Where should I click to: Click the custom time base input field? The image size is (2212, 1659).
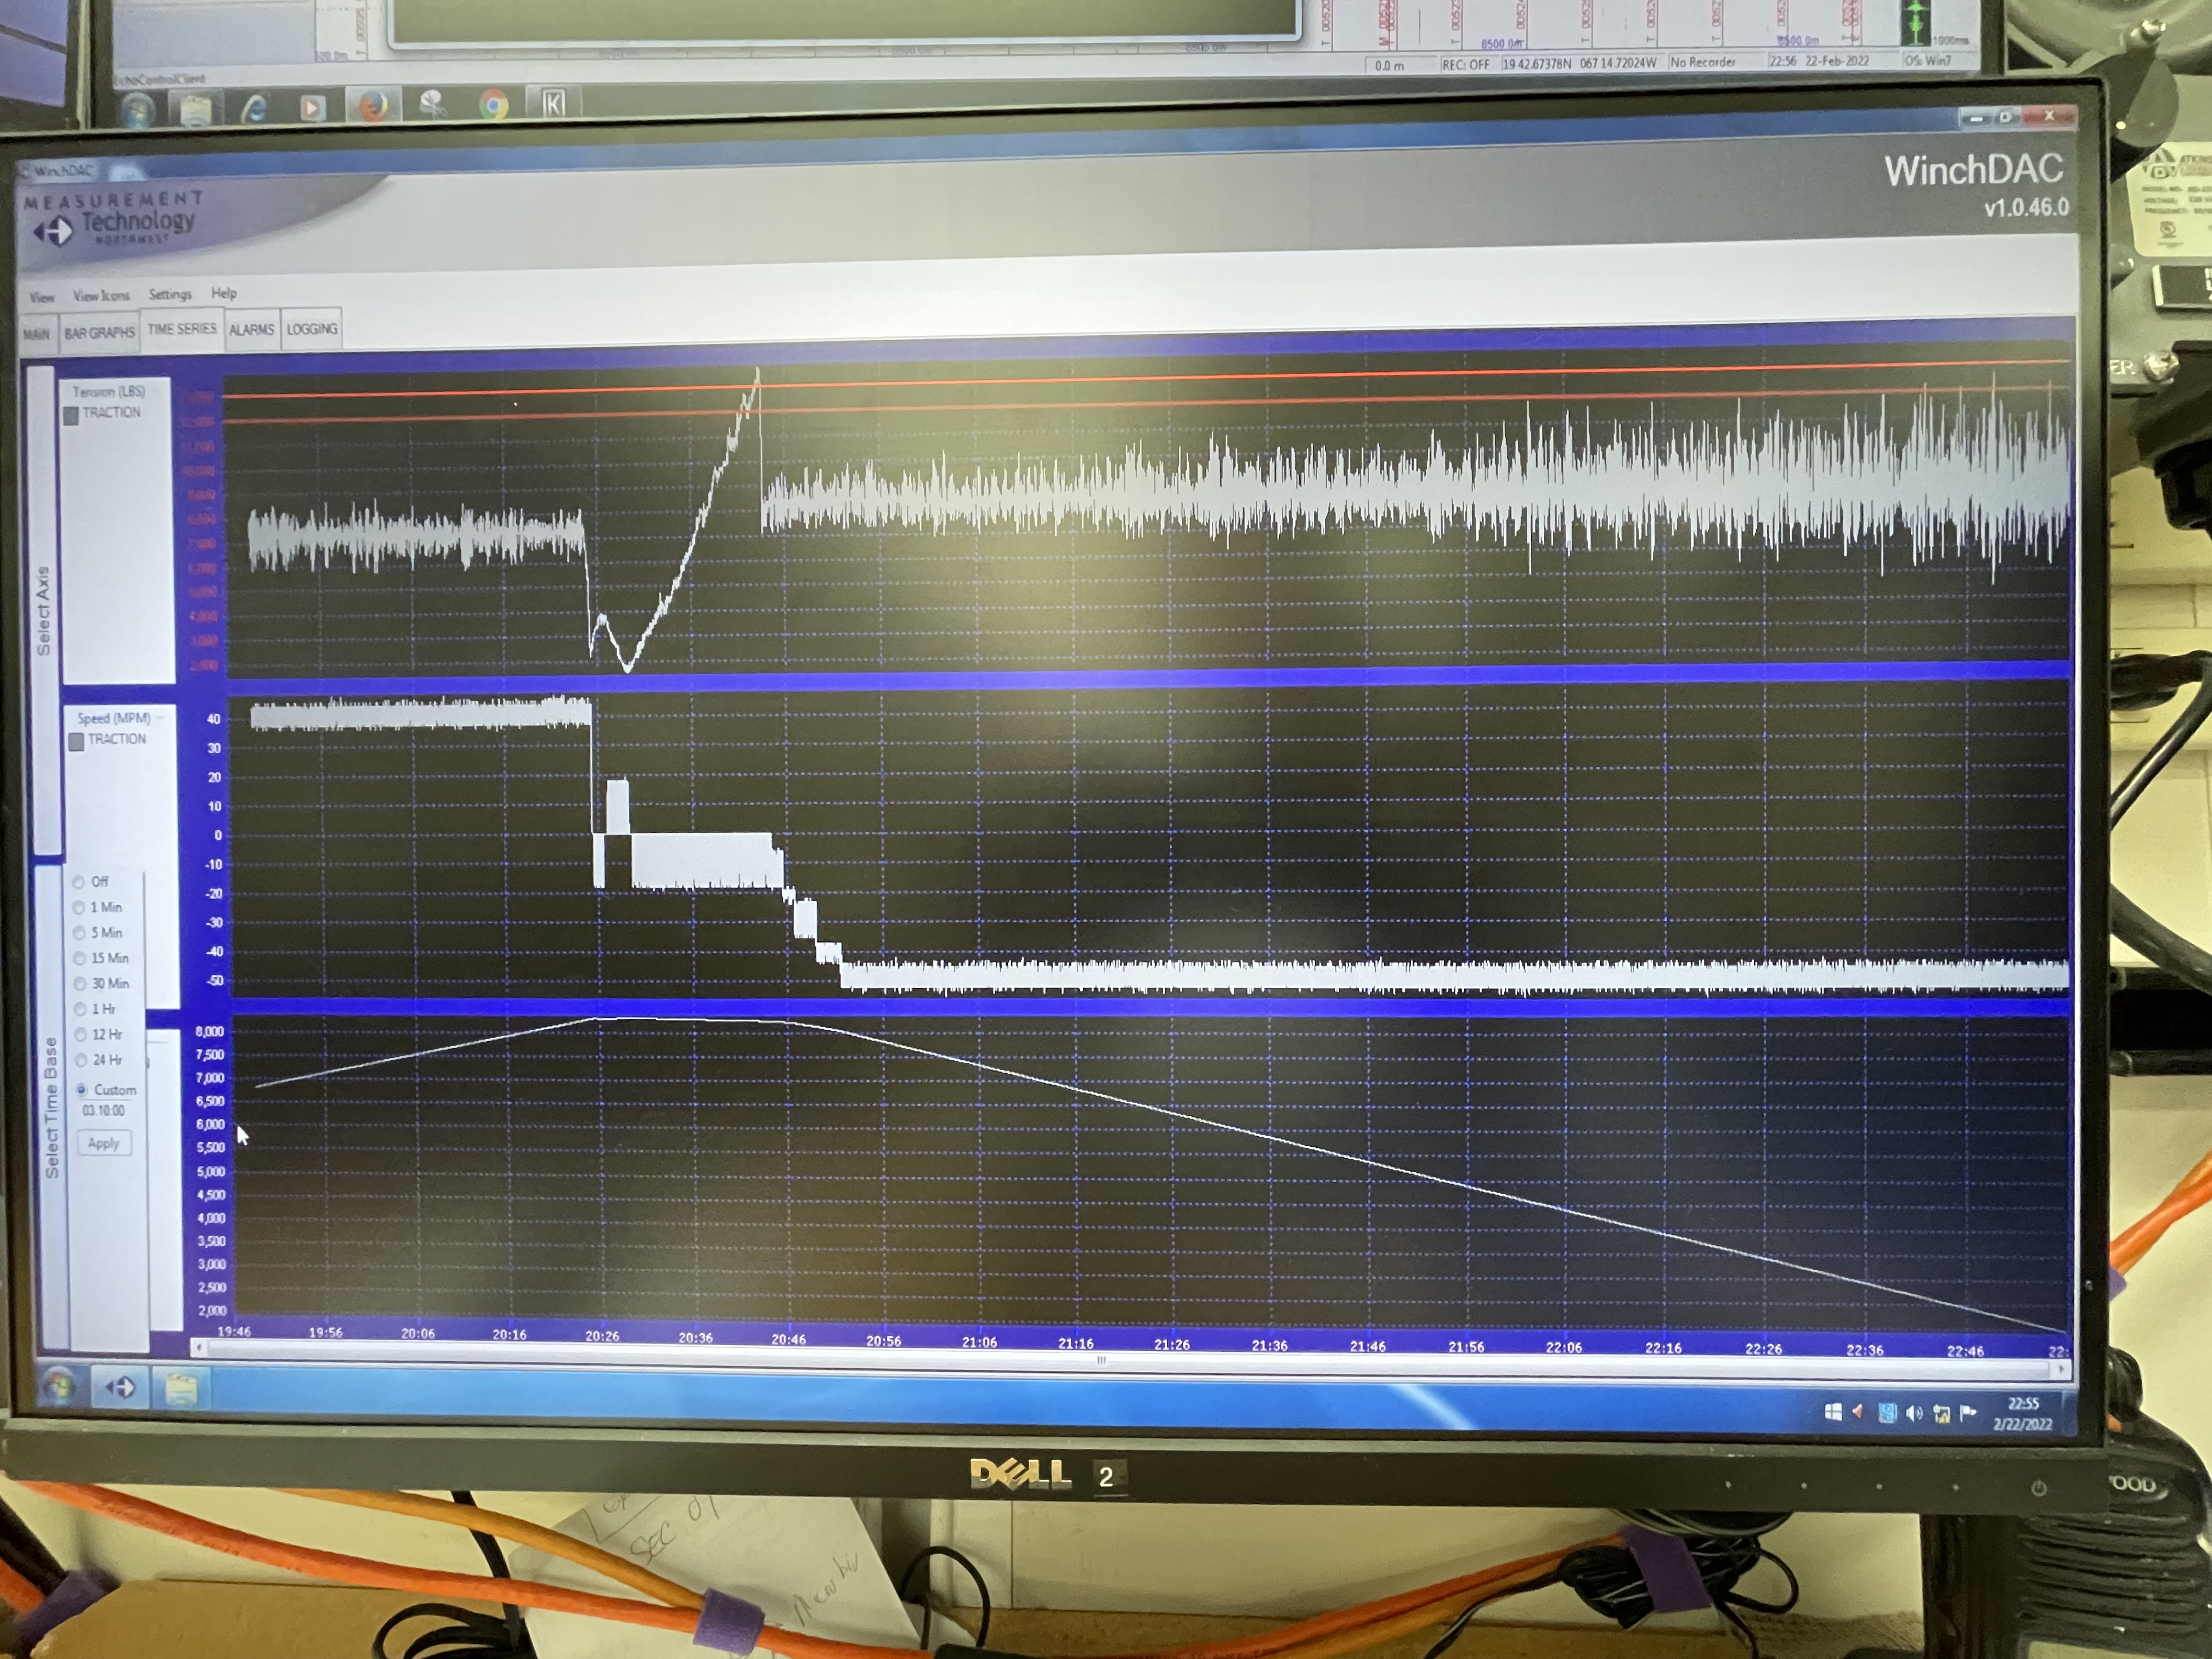[104, 1111]
